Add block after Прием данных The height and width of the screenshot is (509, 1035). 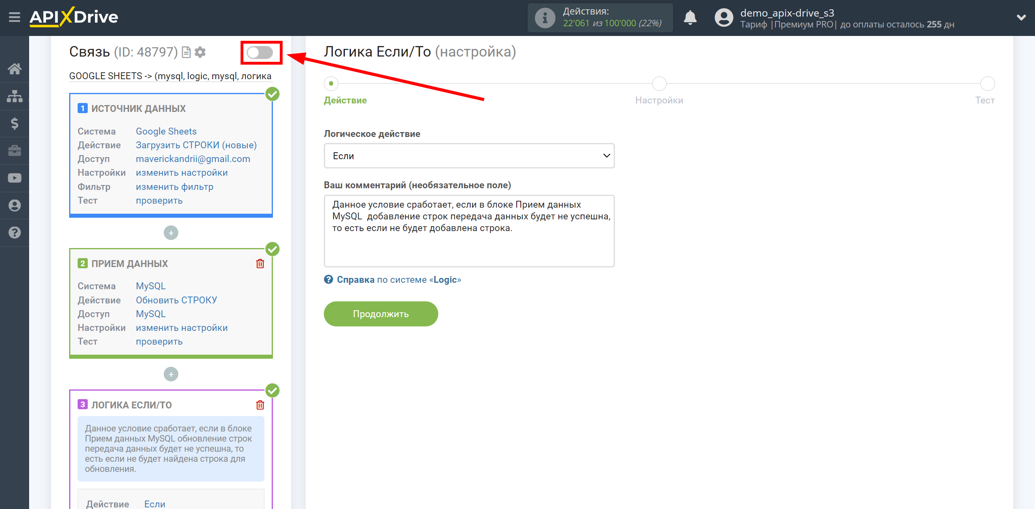[171, 374]
